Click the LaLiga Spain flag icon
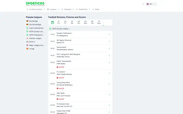The width and height of the screenshot is (183, 114). point(27,49)
